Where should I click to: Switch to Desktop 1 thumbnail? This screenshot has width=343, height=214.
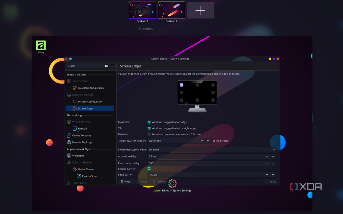142,10
